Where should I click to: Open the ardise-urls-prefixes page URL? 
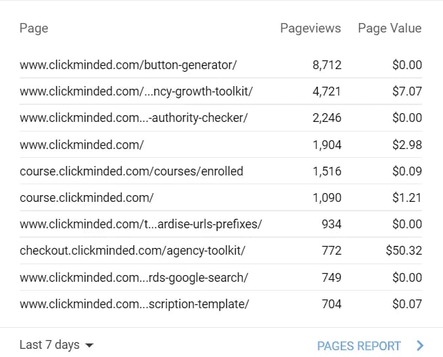click(x=140, y=224)
